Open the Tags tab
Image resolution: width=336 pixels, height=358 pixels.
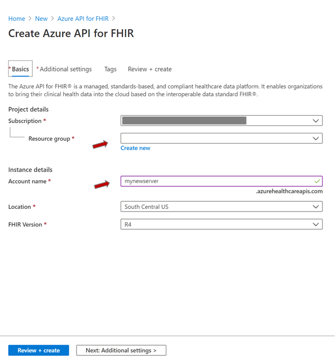coord(110,69)
